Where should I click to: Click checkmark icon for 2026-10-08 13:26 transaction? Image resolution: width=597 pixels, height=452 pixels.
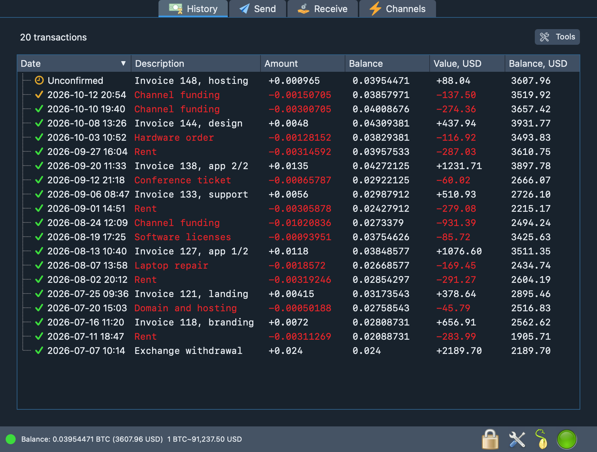(x=39, y=123)
